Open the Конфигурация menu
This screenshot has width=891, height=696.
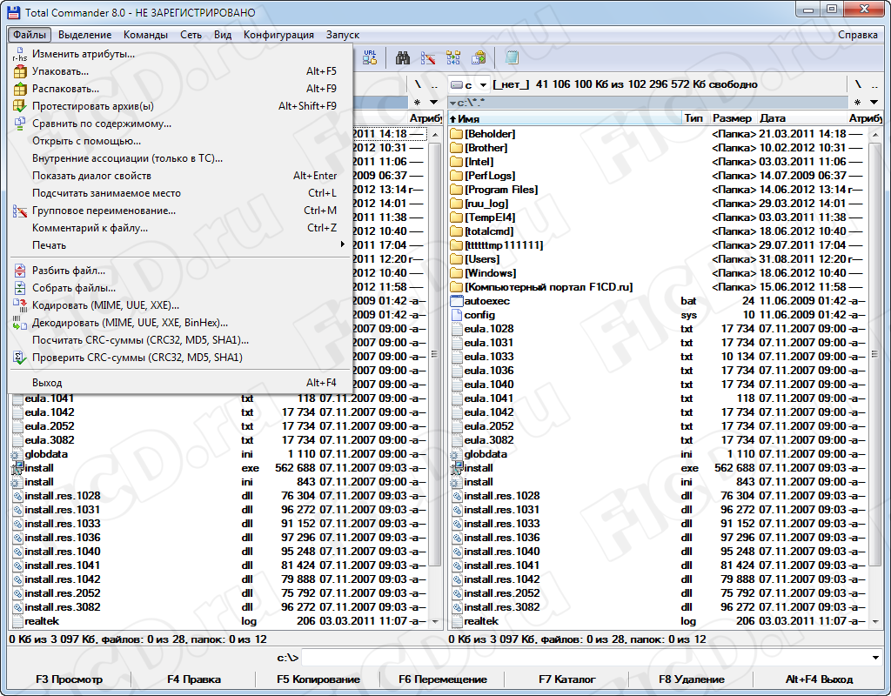278,35
